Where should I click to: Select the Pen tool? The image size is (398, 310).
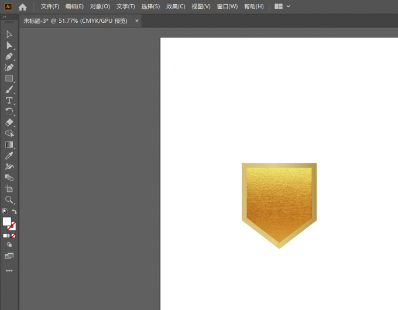pyautogui.click(x=9, y=56)
